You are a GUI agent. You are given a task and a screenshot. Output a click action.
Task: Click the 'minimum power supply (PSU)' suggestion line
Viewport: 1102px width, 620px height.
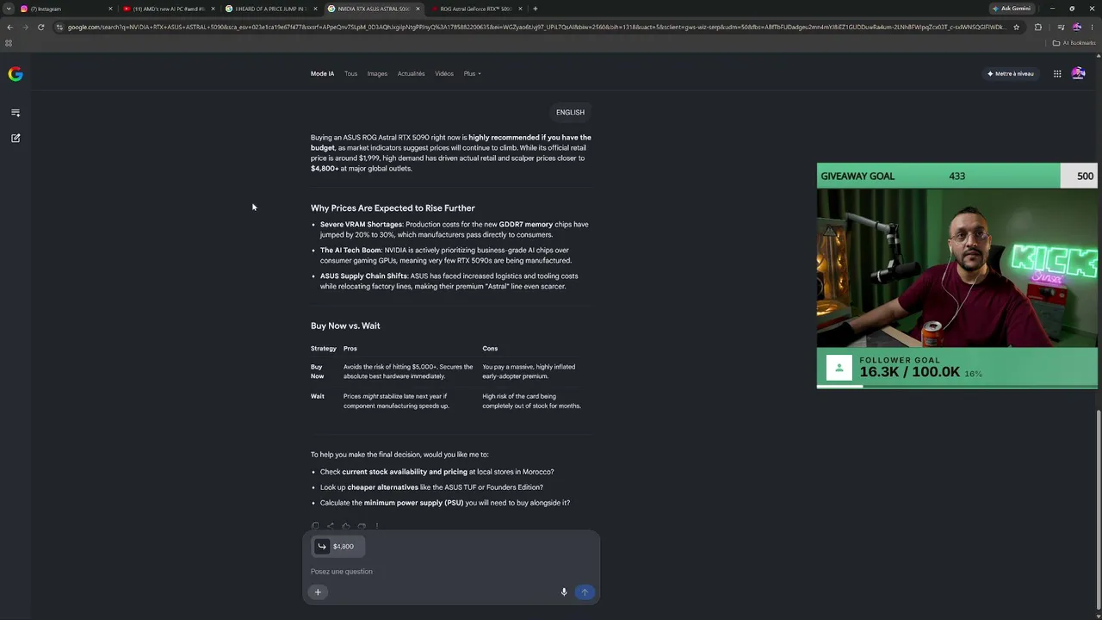point(445,503)
